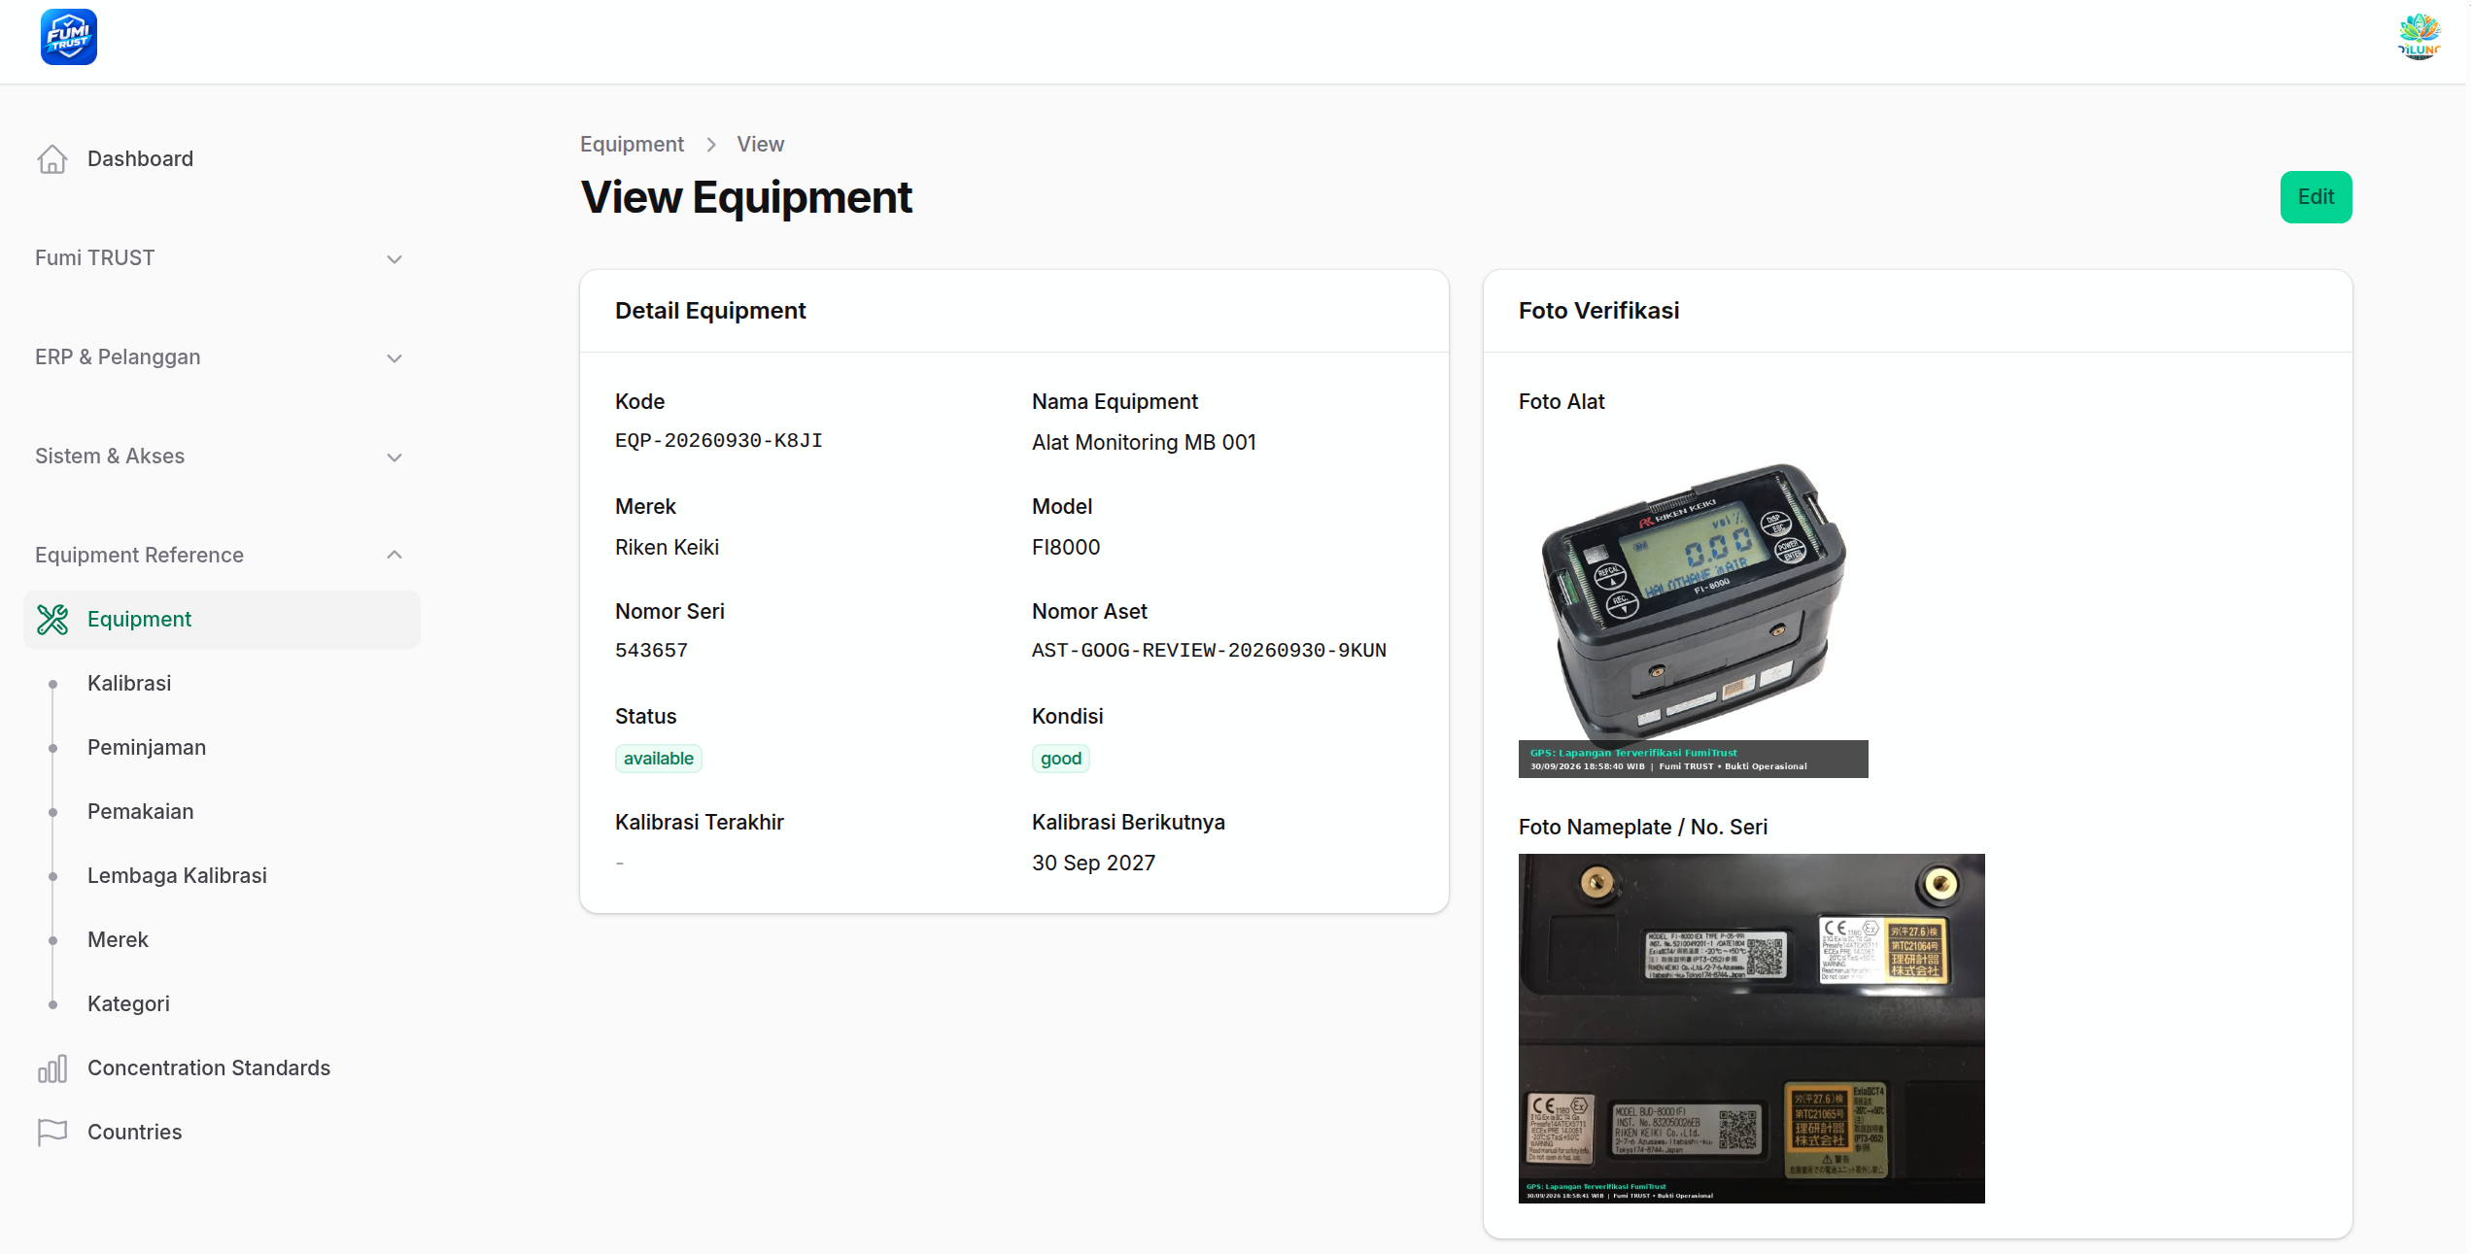This screenshot has width=2471, height=1254.
Task: Open the Dashboard menu item
Action: click(222, 159)
